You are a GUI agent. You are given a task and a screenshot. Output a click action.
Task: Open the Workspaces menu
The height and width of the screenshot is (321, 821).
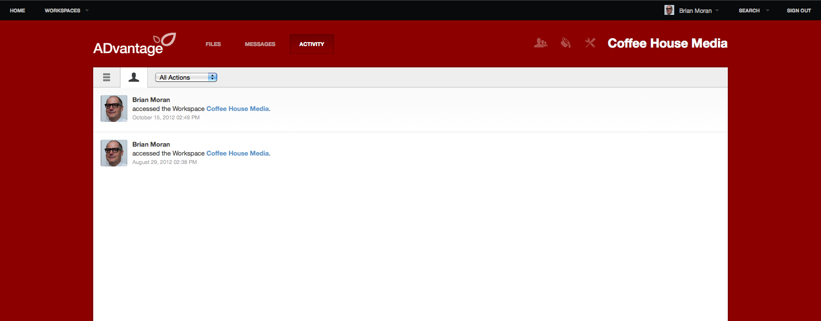pyautogui.click(x=62, y=10)
